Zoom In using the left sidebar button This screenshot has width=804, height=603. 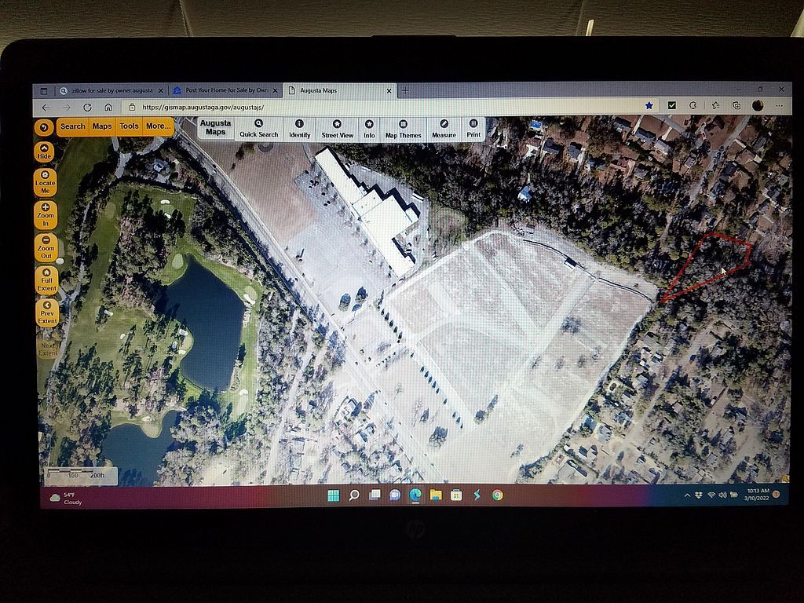point(46,214)
